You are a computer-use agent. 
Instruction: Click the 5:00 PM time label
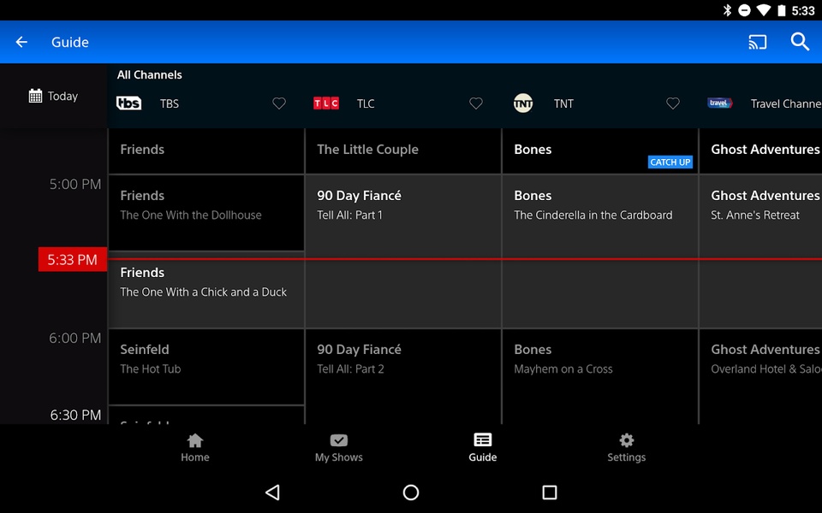(75, 185)
